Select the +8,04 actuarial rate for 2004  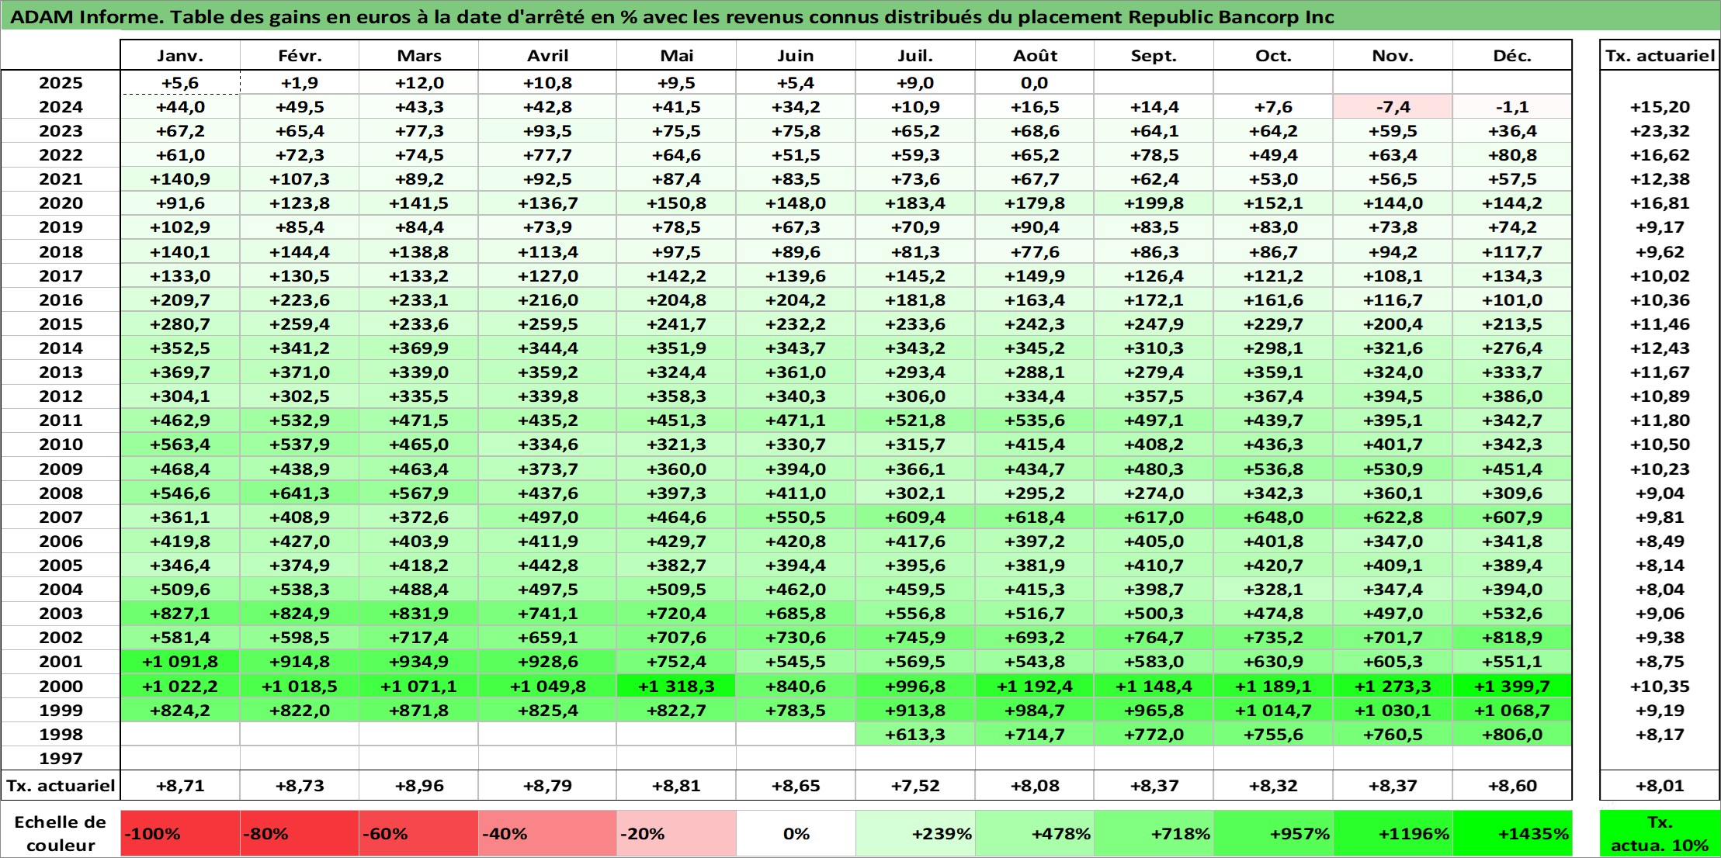point(1660,590)
